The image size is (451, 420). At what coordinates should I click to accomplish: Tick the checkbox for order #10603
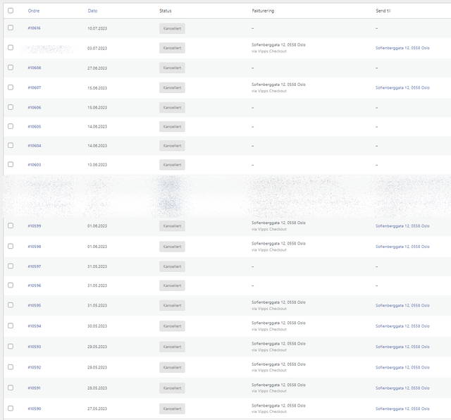pyautogui.click(x=11, y=164)
